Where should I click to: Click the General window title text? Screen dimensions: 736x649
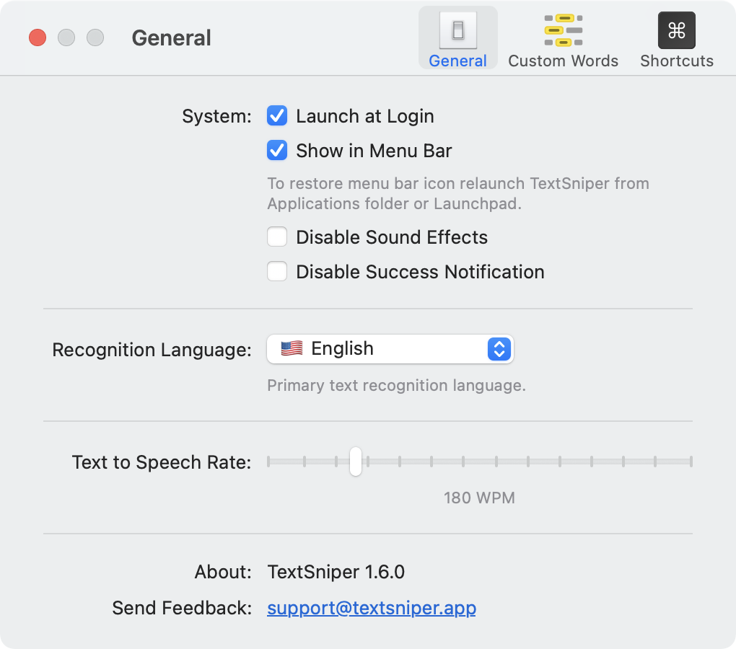coord(171,37)
